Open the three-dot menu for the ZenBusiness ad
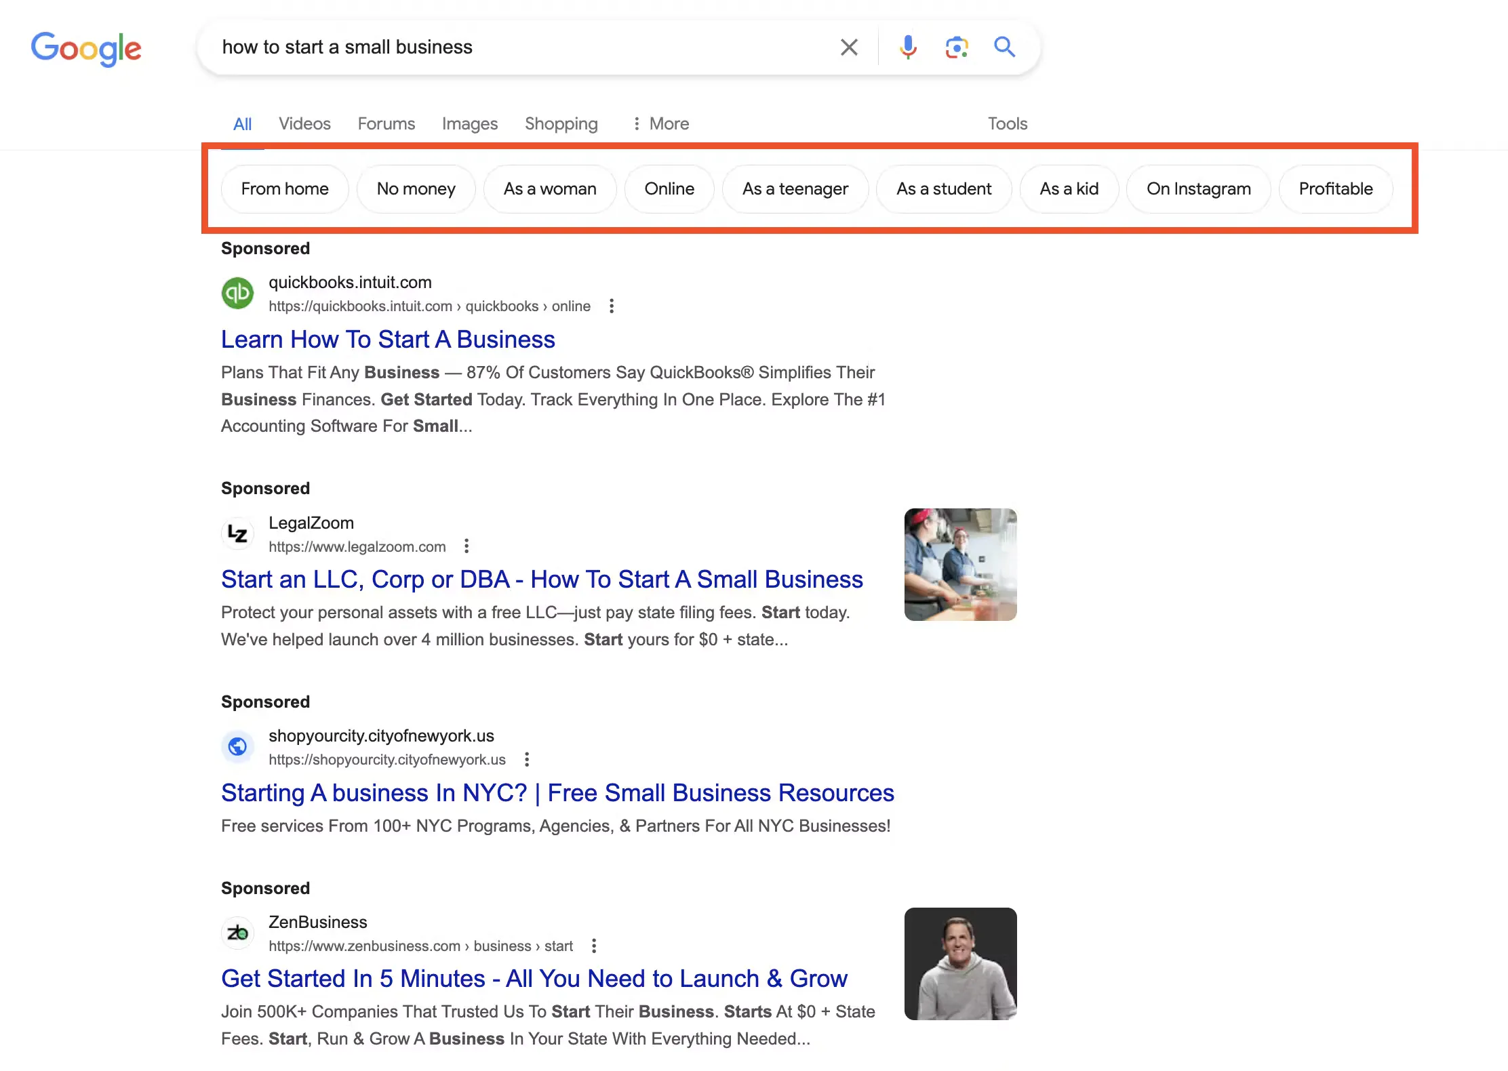 594,946
